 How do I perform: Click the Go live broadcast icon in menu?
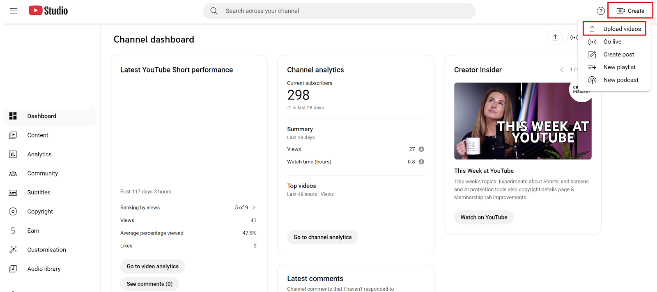[x=592, y=42]
